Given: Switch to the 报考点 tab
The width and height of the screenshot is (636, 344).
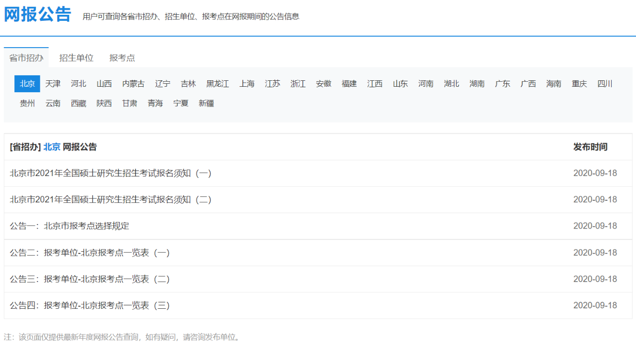Looking at the screenshot, I should point(122,58).
